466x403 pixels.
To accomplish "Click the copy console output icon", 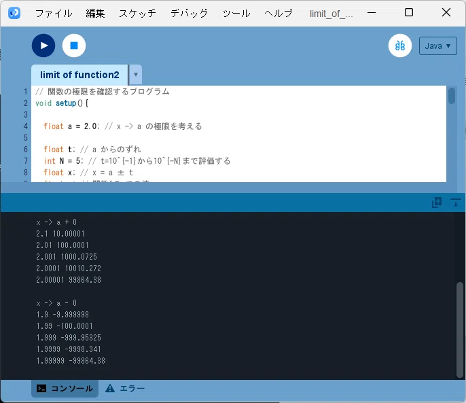I will click(437, 203).
